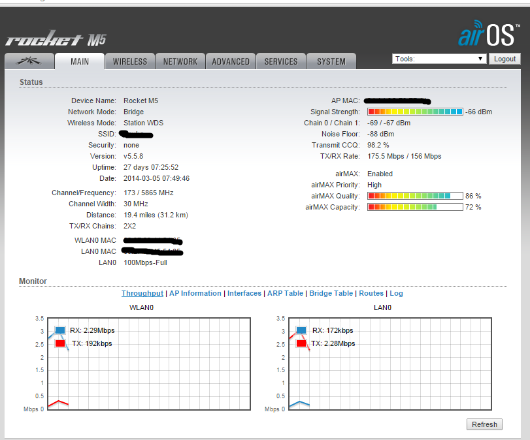530x440 pixels.
Task: Click the airMAX Quality bar
Action: coord(415,196)
